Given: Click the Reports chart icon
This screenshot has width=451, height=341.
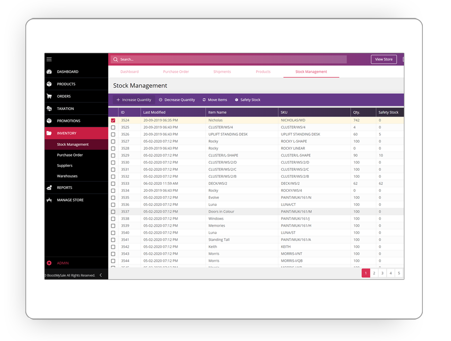Looking at the screenshot, I should (49, 188).
